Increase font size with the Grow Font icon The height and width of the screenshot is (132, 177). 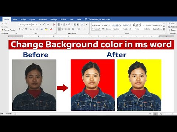[x=41, y=25]
